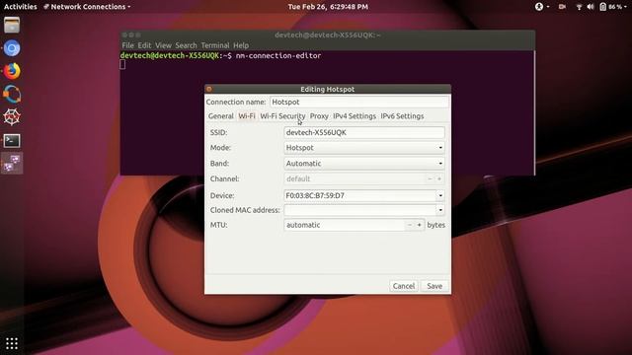The width and height of the screenshot is (632, 355).
Task: Switch to the IPv4 Settings tab
Action: (355, 116)
